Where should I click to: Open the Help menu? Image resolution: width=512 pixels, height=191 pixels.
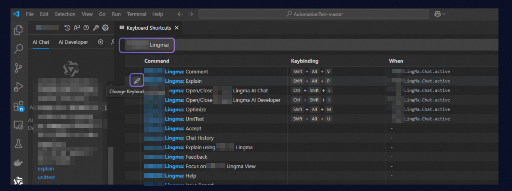click(158, 14)
